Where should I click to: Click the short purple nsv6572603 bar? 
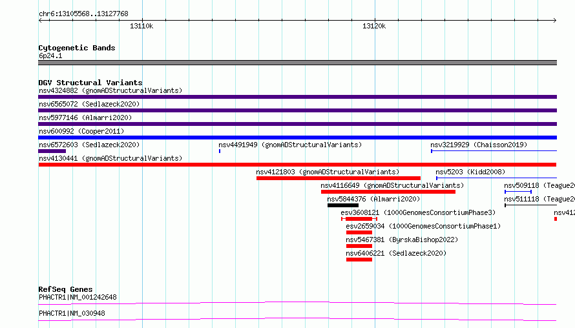52,151
